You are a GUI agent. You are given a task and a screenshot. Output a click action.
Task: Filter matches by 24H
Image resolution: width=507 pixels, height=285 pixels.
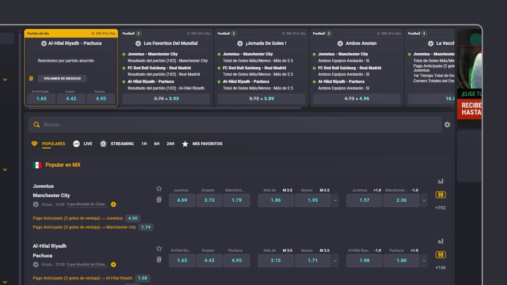pos(170,144)
